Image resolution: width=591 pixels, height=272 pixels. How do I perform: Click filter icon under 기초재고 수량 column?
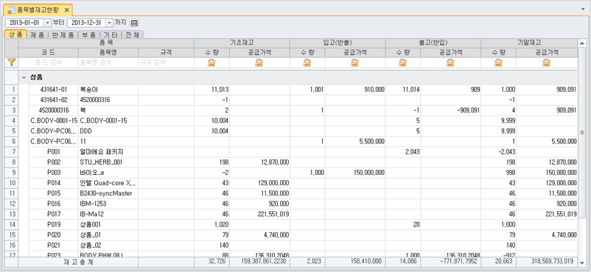211,63
